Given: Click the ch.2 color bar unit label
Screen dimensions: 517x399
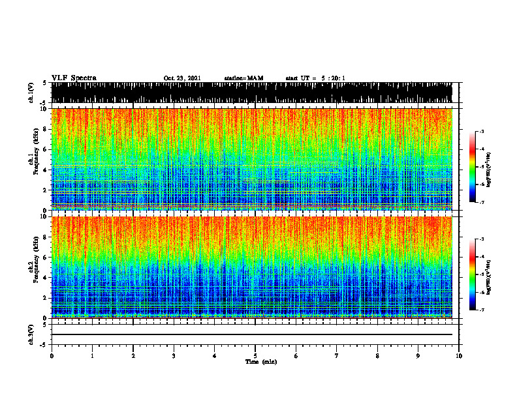Looking at the screenshot, I should click(x=488, y=276).
